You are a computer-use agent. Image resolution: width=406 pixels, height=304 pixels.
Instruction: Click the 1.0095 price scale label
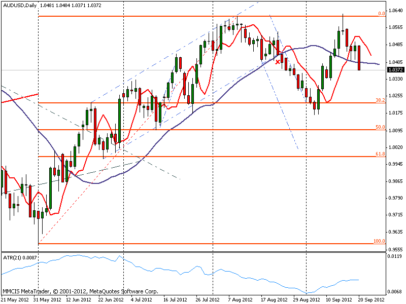click(x=396, y=130)
